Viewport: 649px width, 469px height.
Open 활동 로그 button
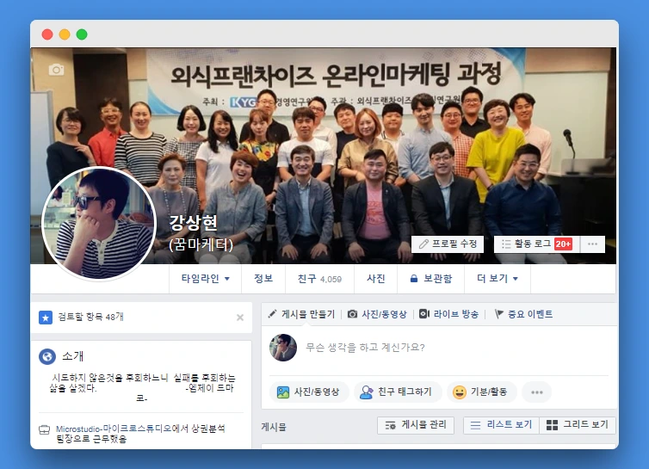537,244
